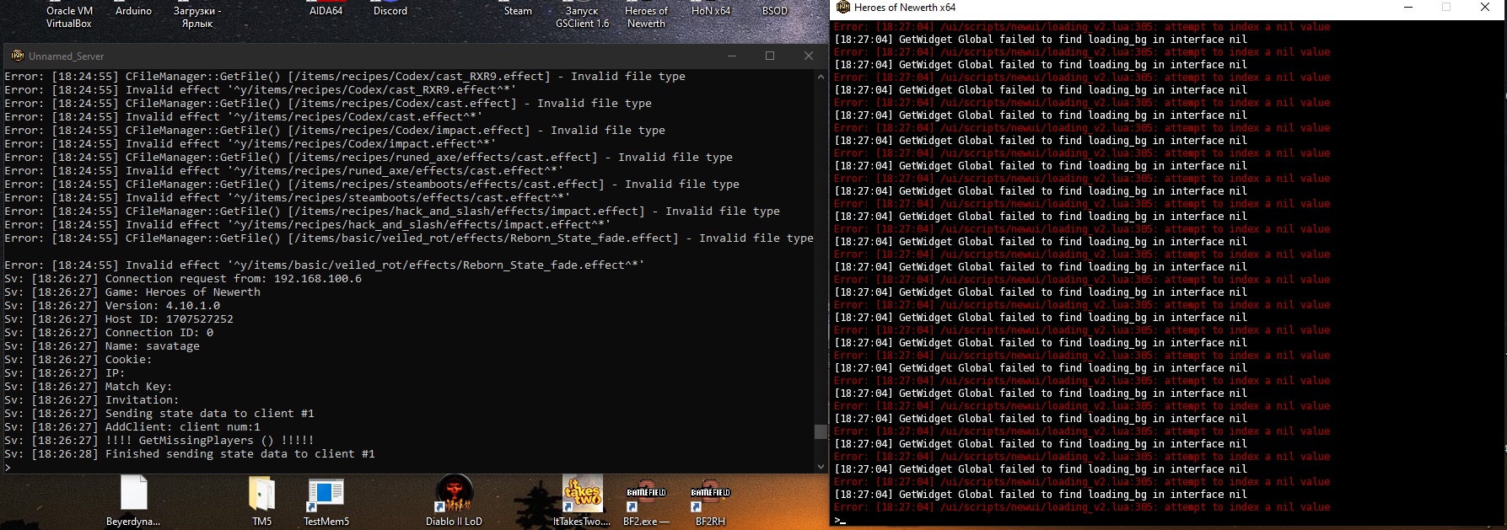Click the 'Match Key:' server log line
1507x530 pixels.
[89, 387]
